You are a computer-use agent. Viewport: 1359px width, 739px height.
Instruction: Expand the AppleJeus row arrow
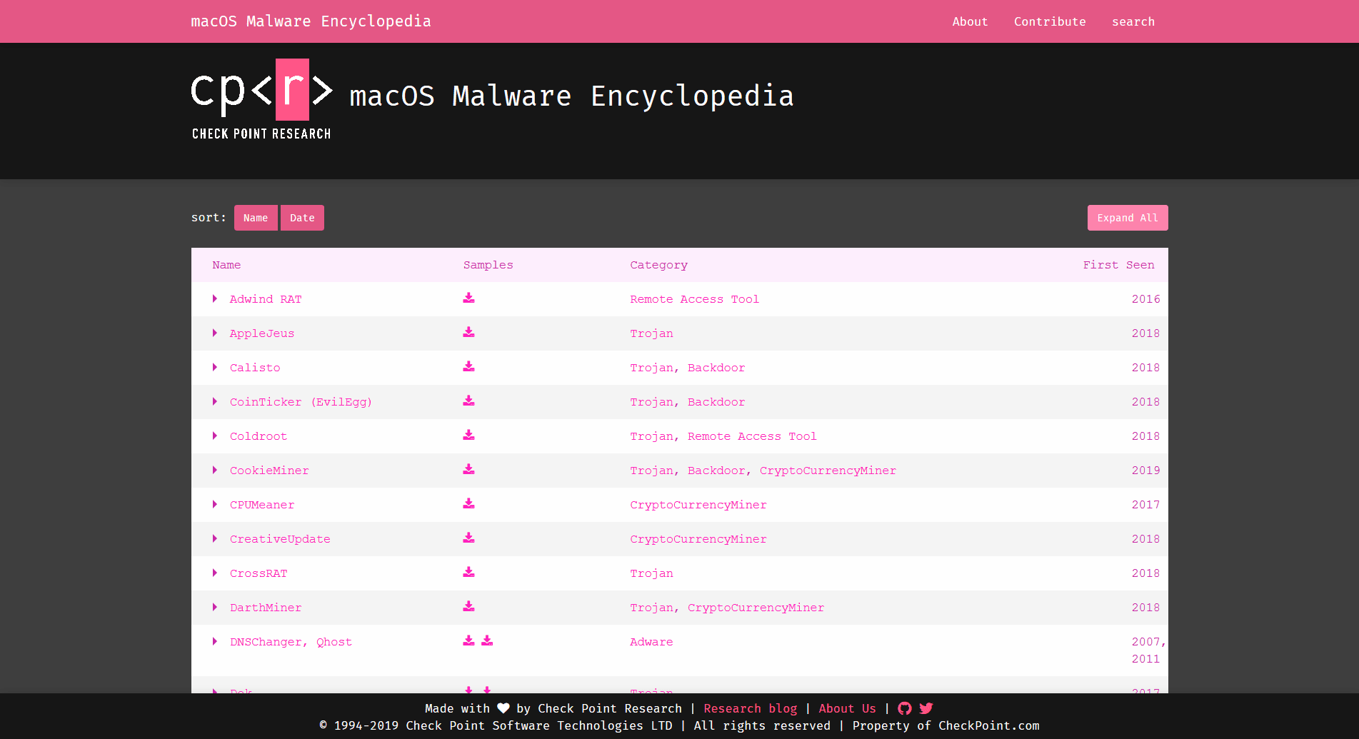(x=214, y=333)
